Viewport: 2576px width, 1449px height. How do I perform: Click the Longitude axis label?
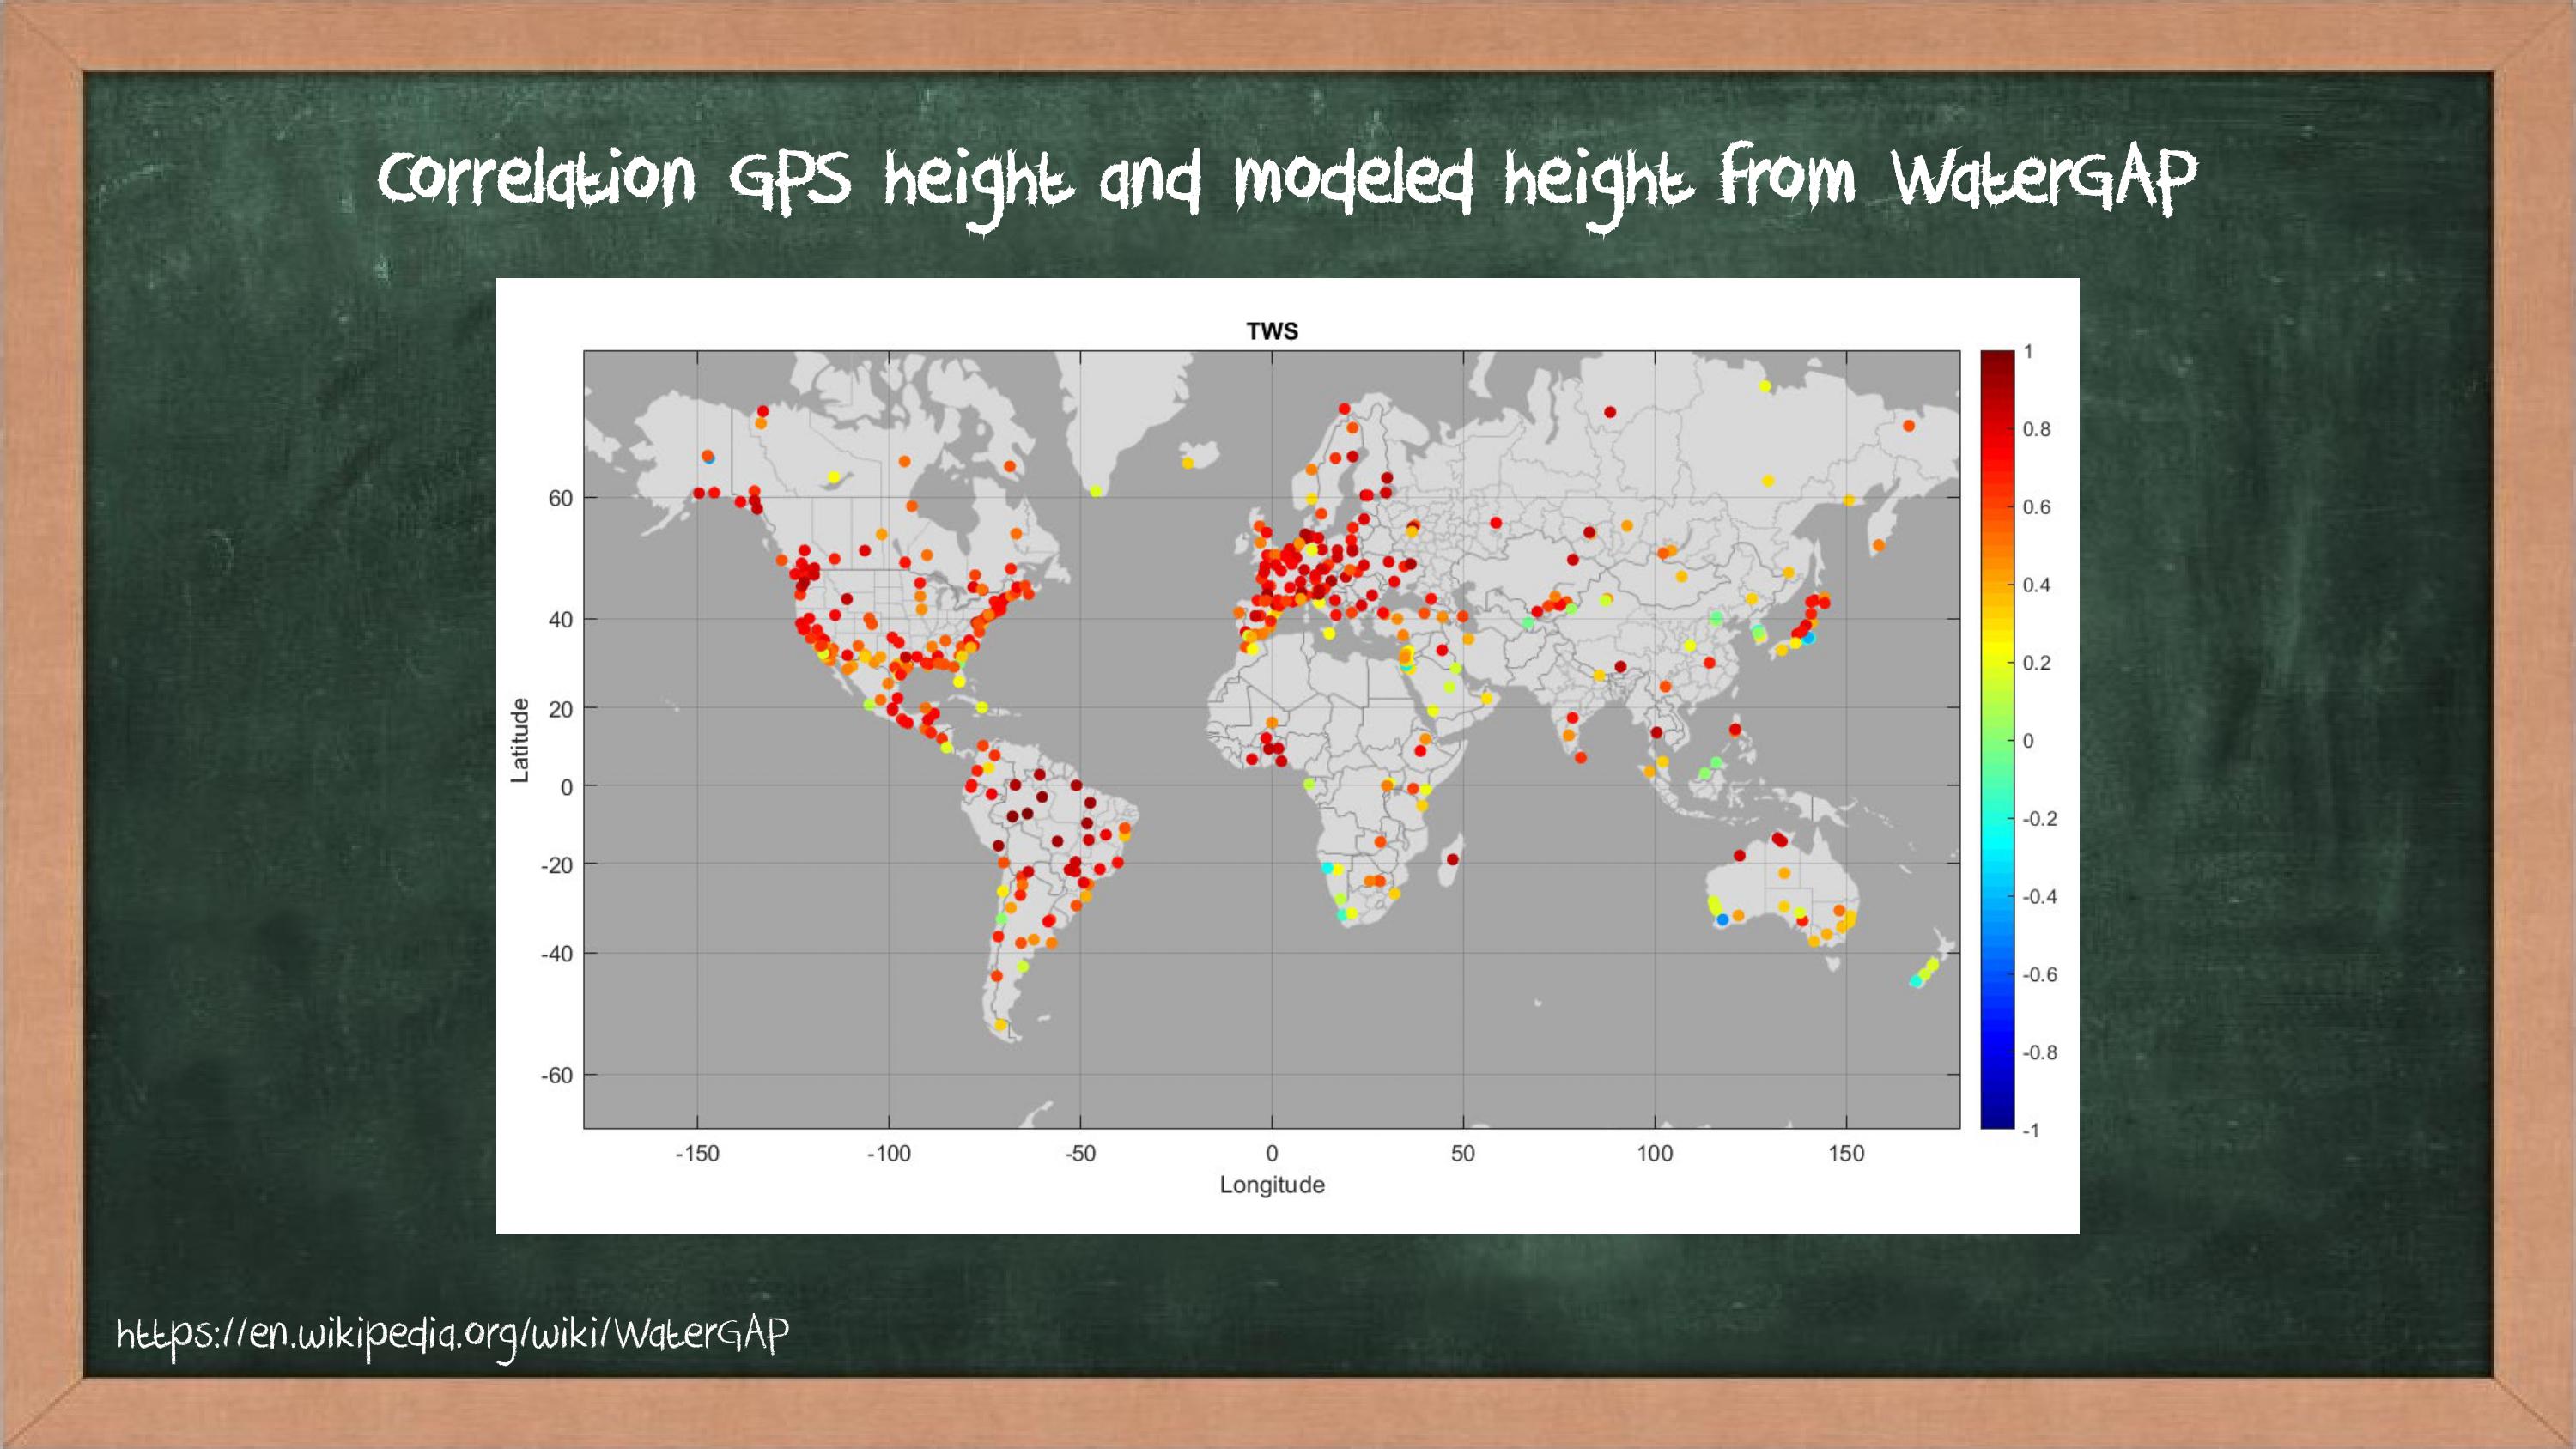pos(1271,1185)
